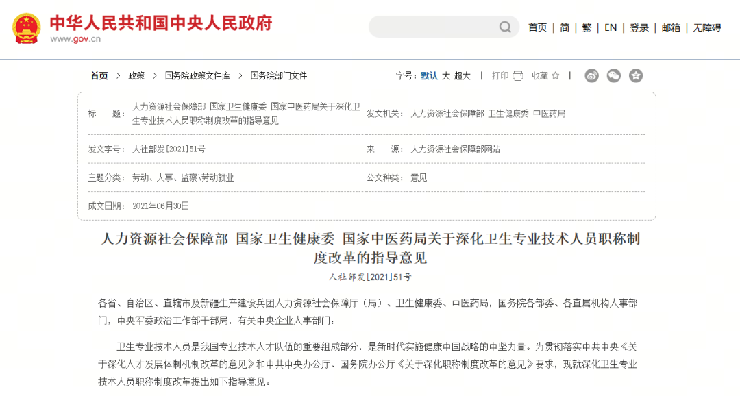
Task: Click the 打印 print text
Action: (x=500, y=75)
